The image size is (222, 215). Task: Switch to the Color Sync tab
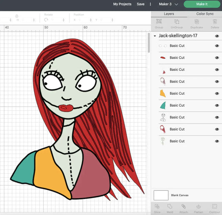[205, 14]
